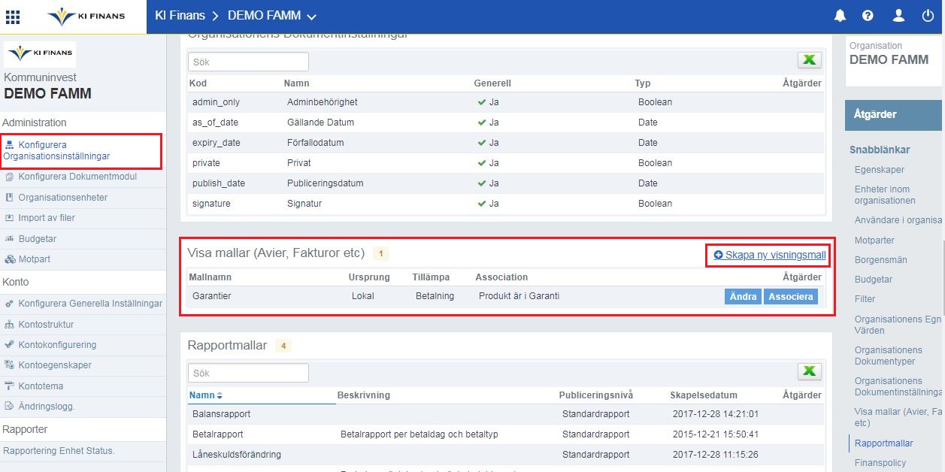Select the admin_only row code

click(216, 102)
